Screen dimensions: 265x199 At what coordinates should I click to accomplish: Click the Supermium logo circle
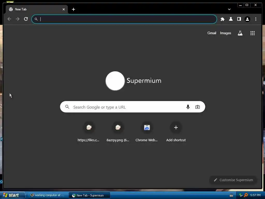tap(115, 81)
